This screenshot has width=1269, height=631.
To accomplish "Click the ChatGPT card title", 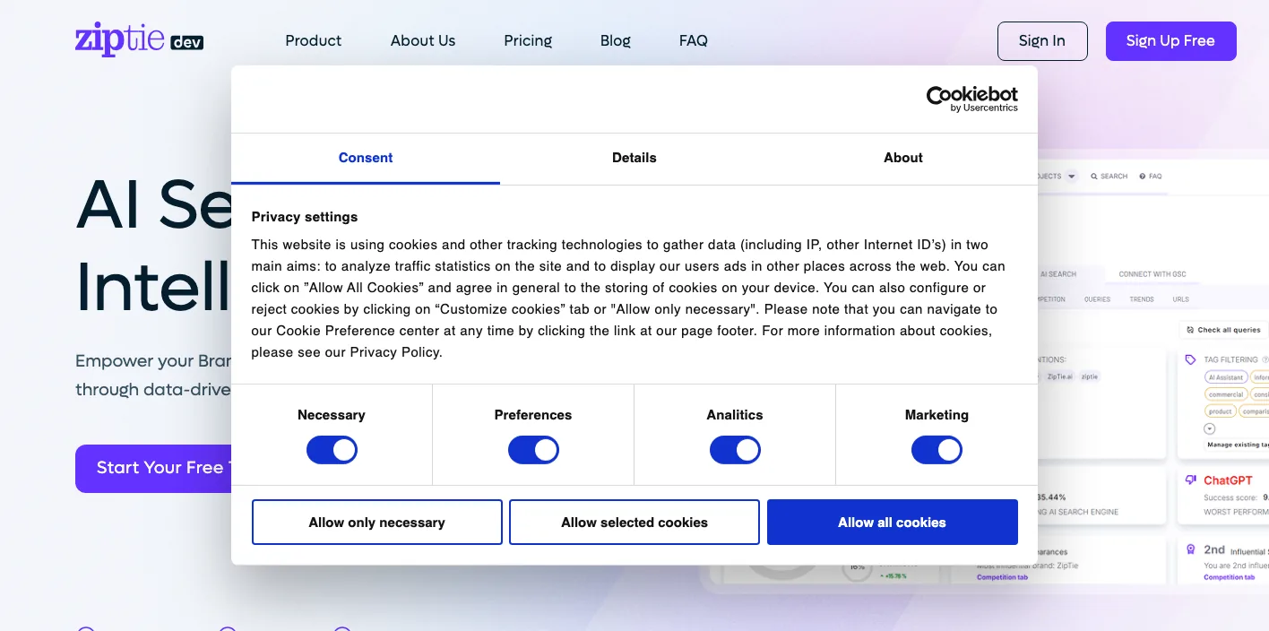I will click(x=1228, y=480).
